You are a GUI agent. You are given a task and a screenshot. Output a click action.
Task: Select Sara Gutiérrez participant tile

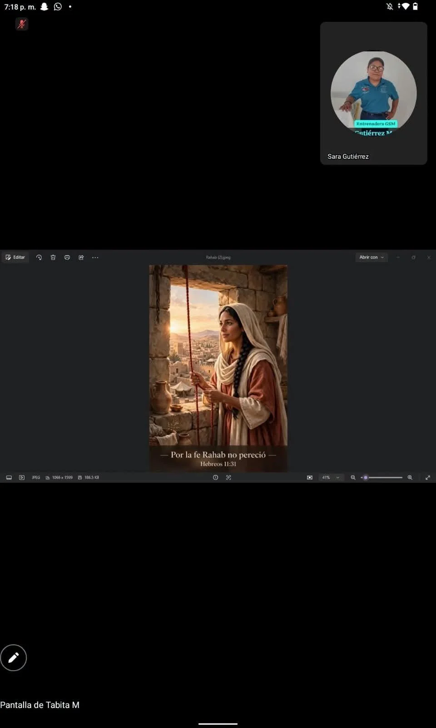coord(374,93)
